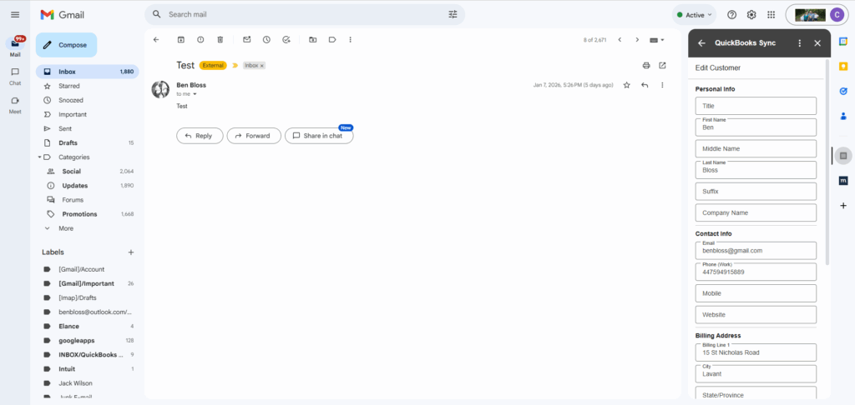Toggle the importance marker beside subject
Screen dimensions: 855x405
pos(235,65)
